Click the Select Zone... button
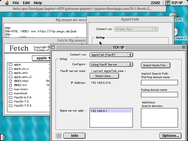The width and height of the screenshot is (188, 141). click(104, 76)
